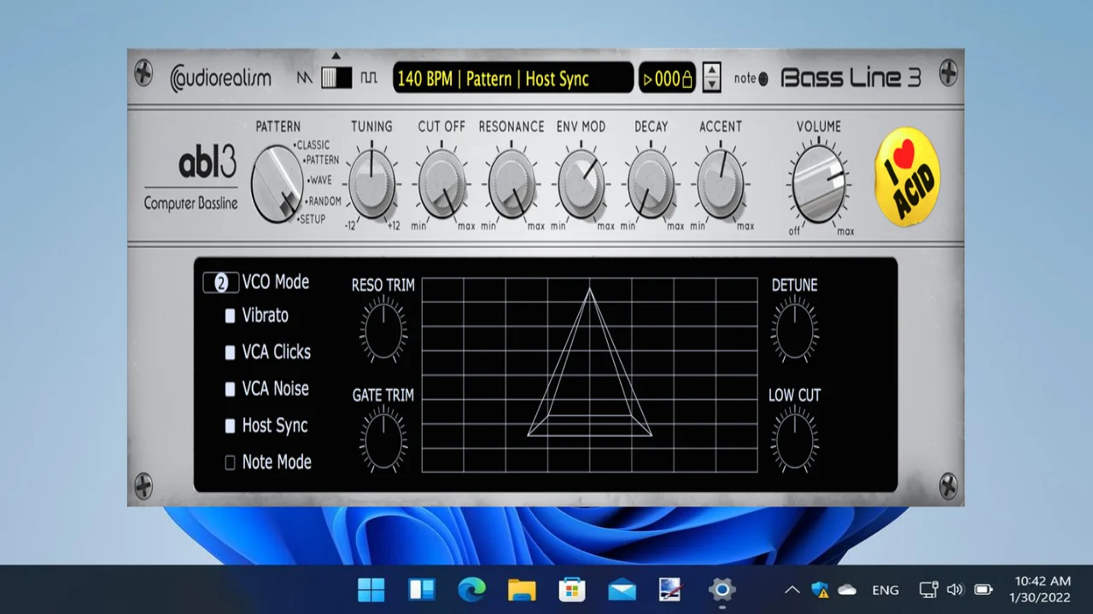Open File Explorer from taskbar

(522, 589)
